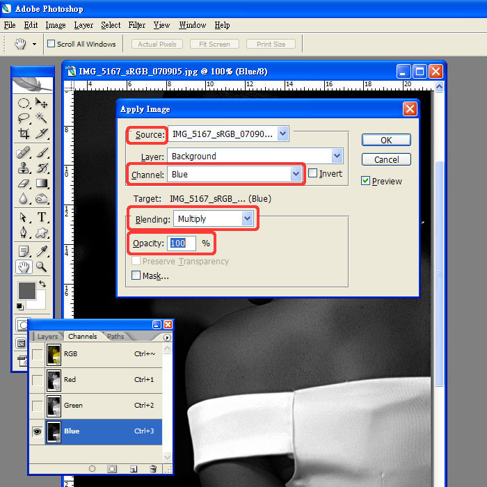This screenshot has width=487, height=487.
Task: Hide the Blue channel eye icon
Action: (37, 431)
